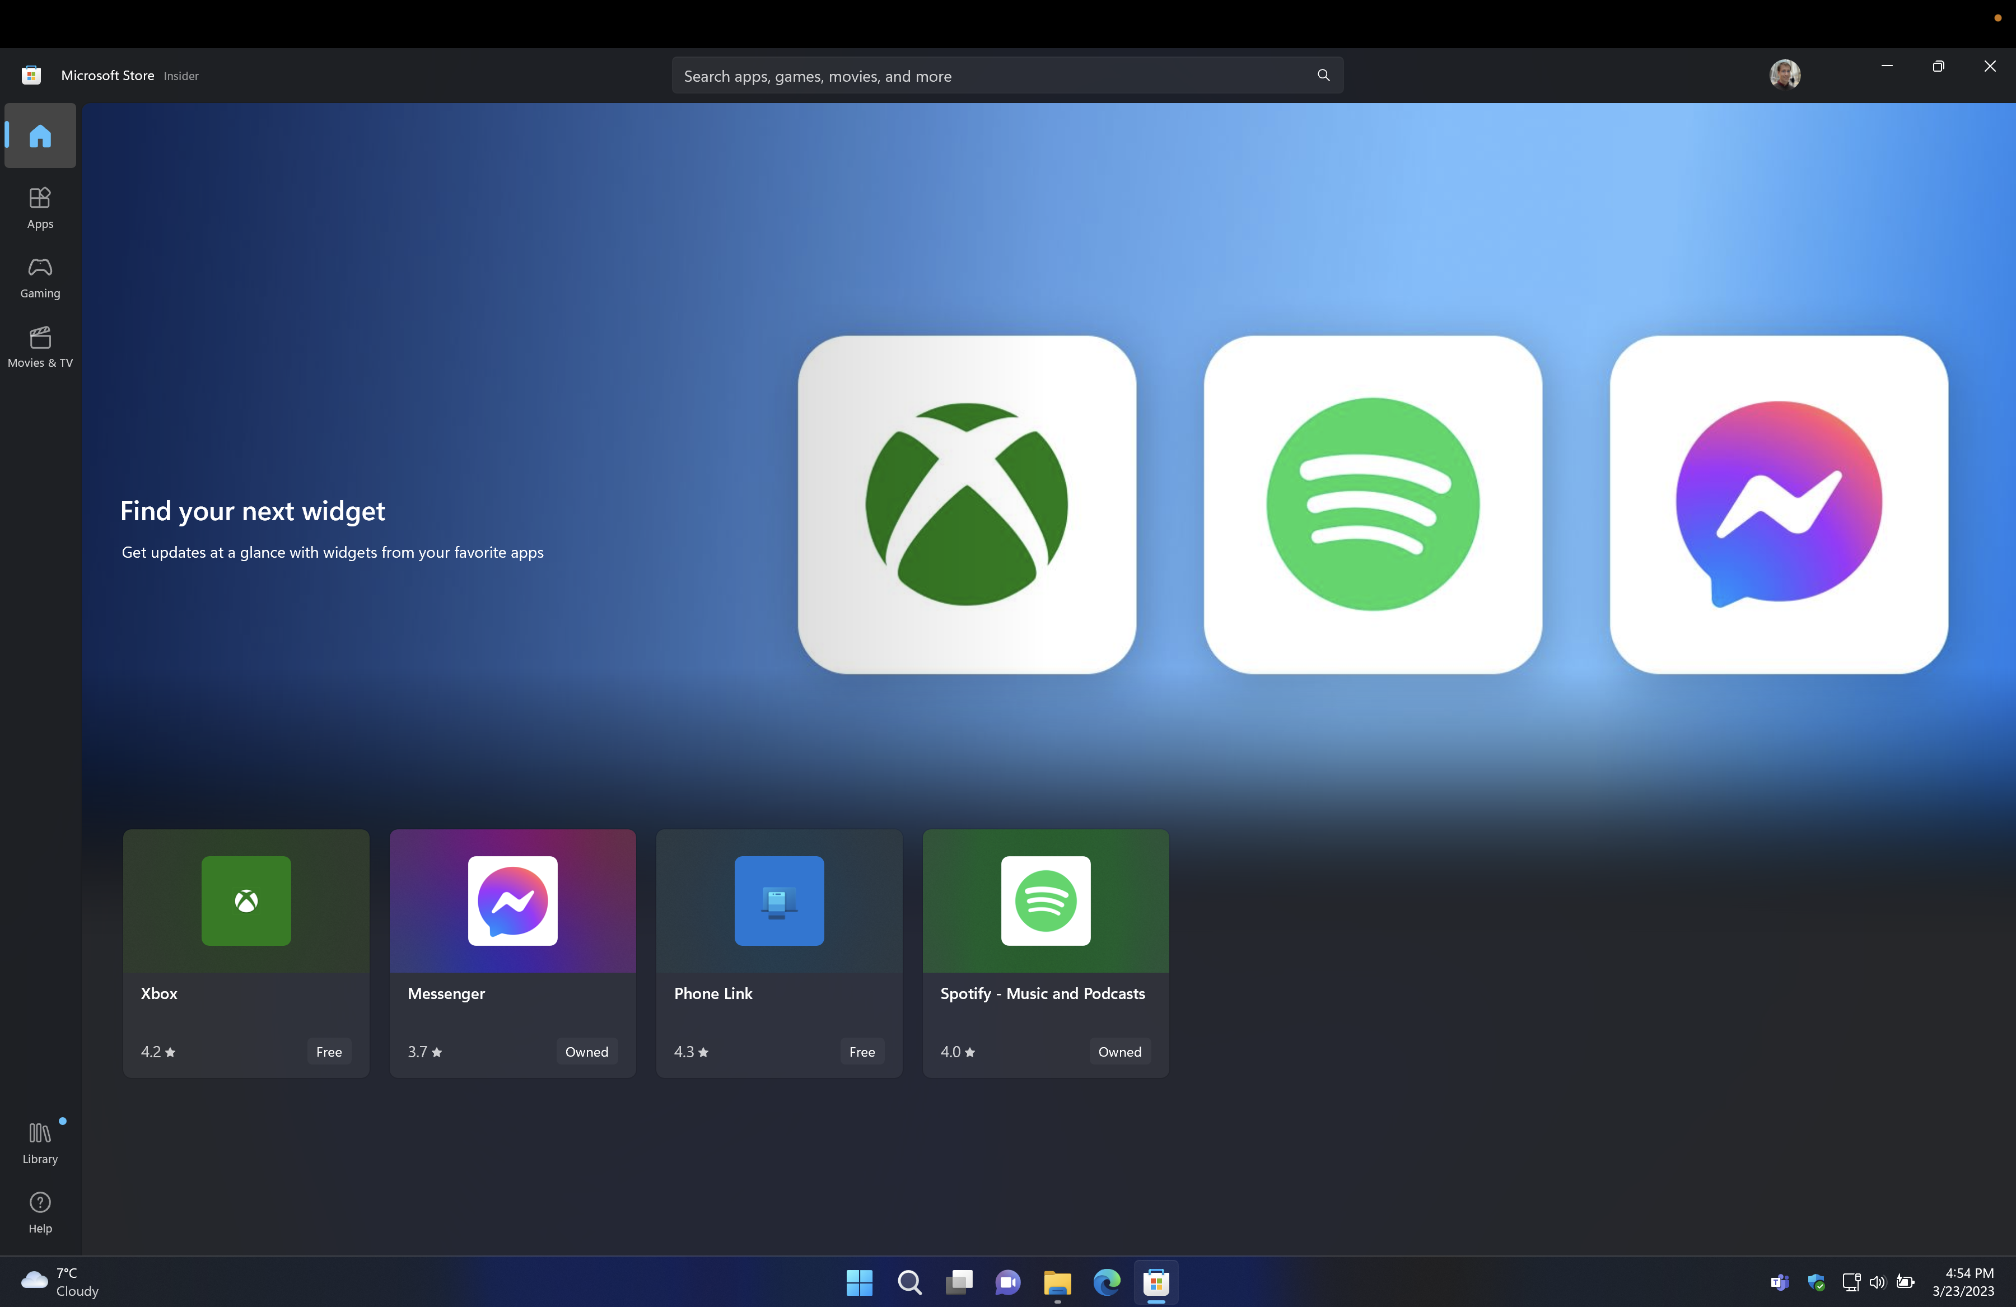Open the battery tray icon
The width and height of the screenshot is (2016, 1307).
(x=1905, y=1282)
